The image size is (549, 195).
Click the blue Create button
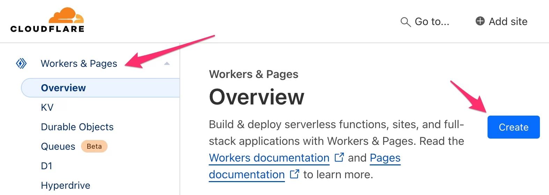[513, 127]
